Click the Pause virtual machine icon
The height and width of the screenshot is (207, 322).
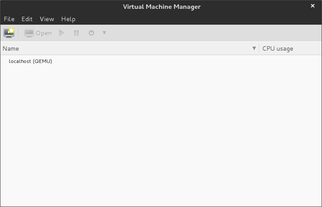76,33
